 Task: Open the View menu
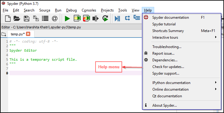point(135,10)
